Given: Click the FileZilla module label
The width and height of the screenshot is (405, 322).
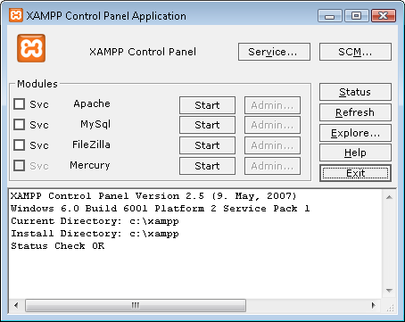Looking at the screenshot, I should click(91, 144).
